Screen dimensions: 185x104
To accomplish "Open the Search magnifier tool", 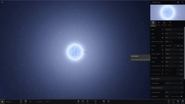I will pos(173,101).
